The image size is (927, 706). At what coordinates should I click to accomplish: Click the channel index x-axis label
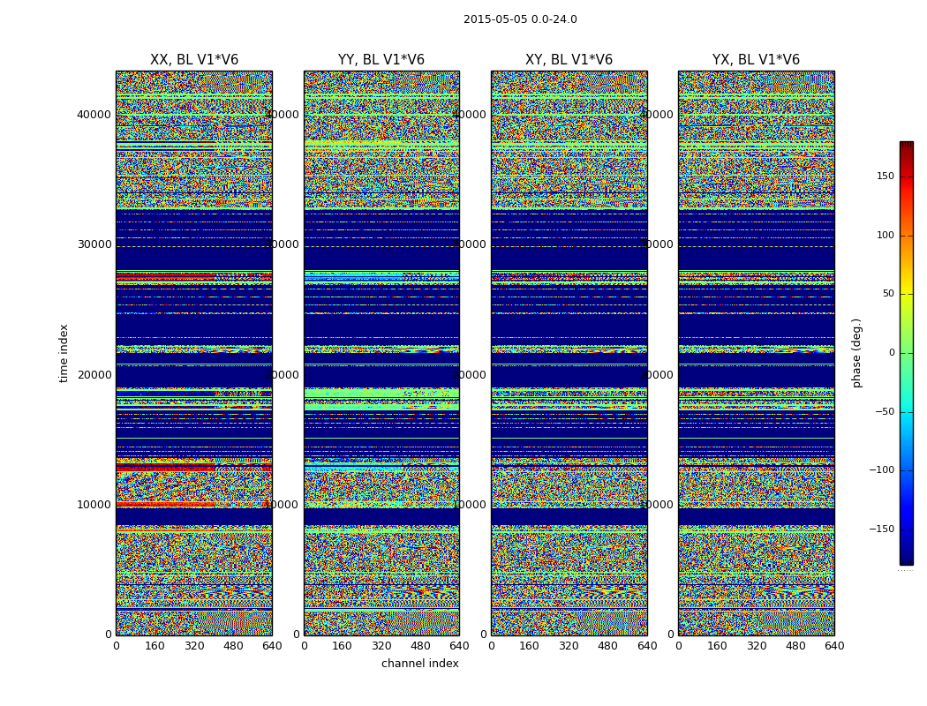pos(419,664)
